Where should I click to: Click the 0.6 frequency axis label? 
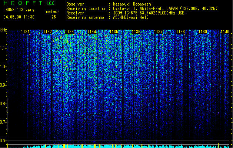tap(3, 141)
